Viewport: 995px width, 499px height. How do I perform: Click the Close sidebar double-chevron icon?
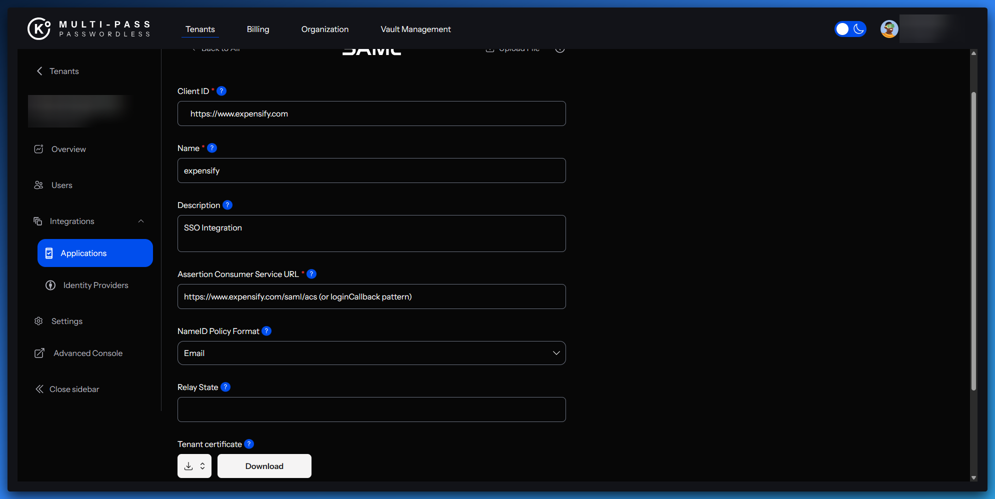[x=39, y=389]
